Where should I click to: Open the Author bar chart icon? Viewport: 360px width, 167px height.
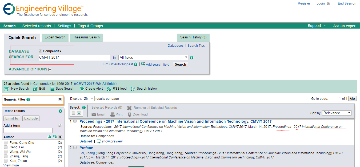49,137
